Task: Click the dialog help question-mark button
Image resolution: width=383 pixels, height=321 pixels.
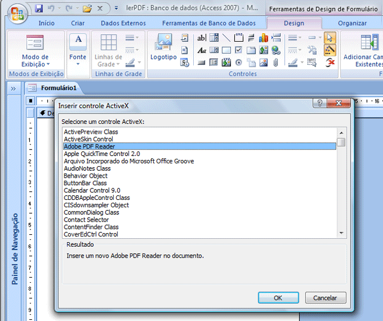Action: pyautogui.click(x=320, y=103)
